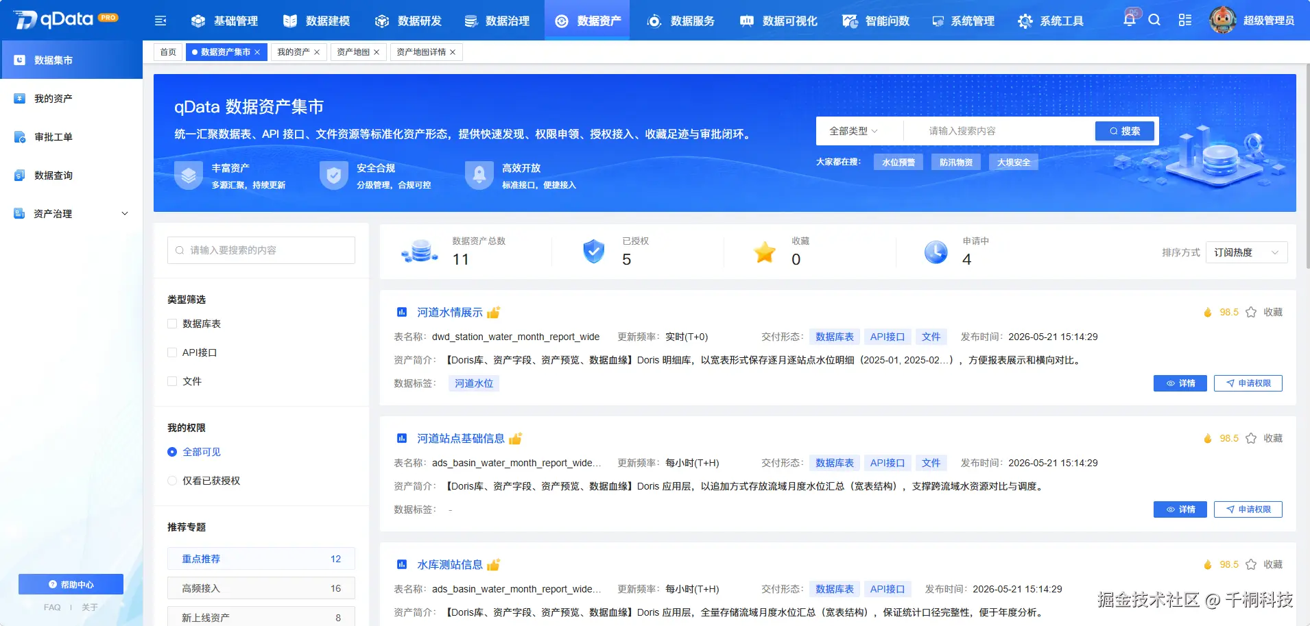
Task: Click the 数据集市 sidebar icon
Action: (x=20, y=60)
